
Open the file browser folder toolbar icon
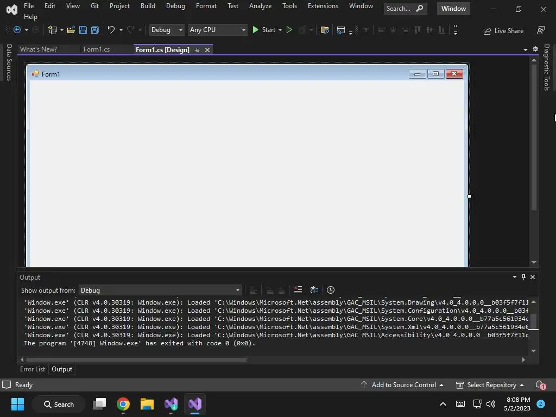[x=325, y=30]
